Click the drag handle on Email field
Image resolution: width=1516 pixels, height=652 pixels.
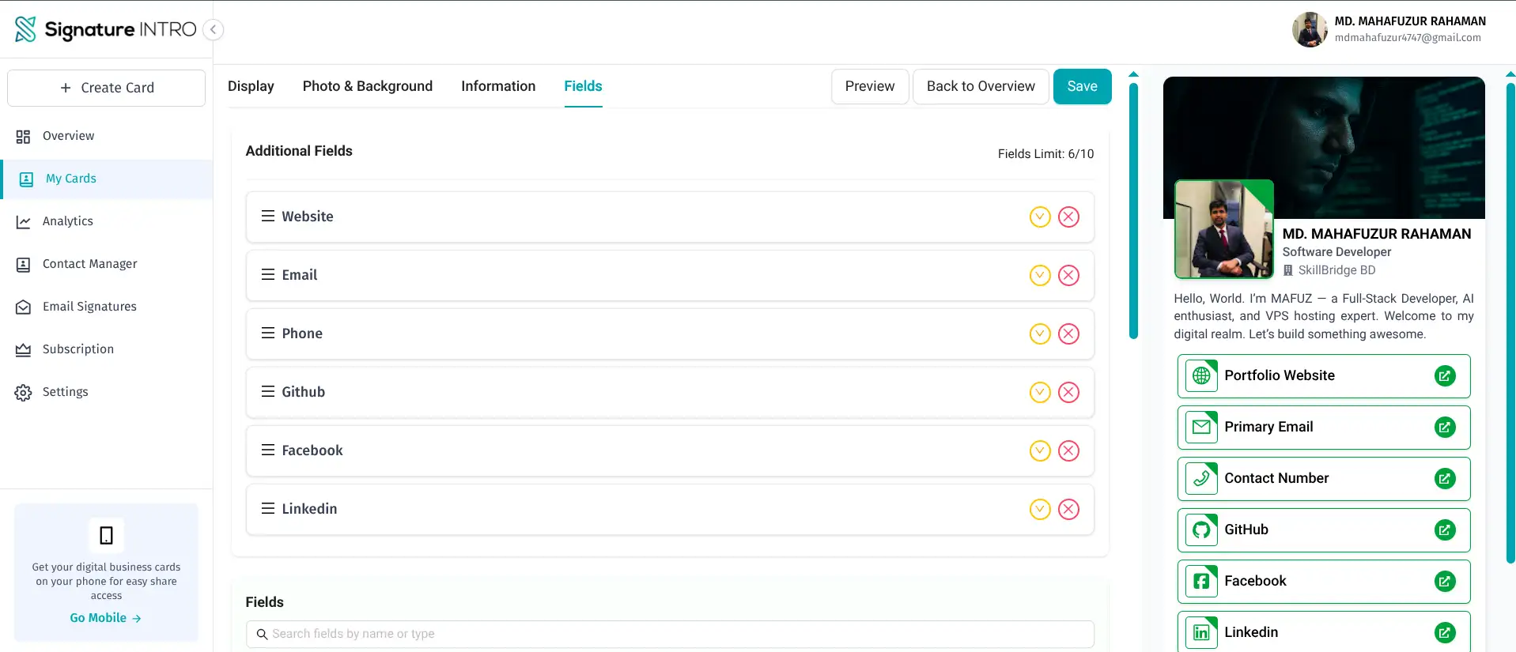[x=268, y=275]
